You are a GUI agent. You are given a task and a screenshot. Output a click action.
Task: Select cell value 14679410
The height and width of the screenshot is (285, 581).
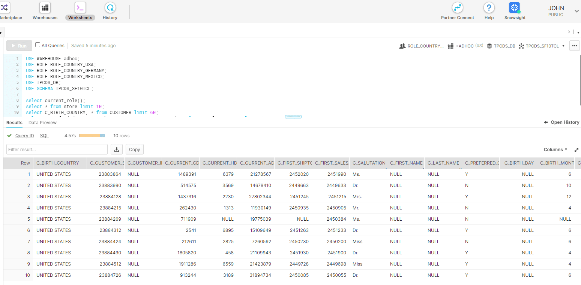point(260,186)
